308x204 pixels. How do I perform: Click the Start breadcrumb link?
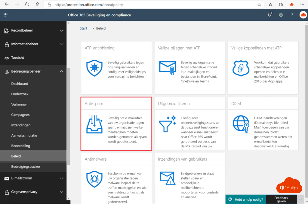83,28
